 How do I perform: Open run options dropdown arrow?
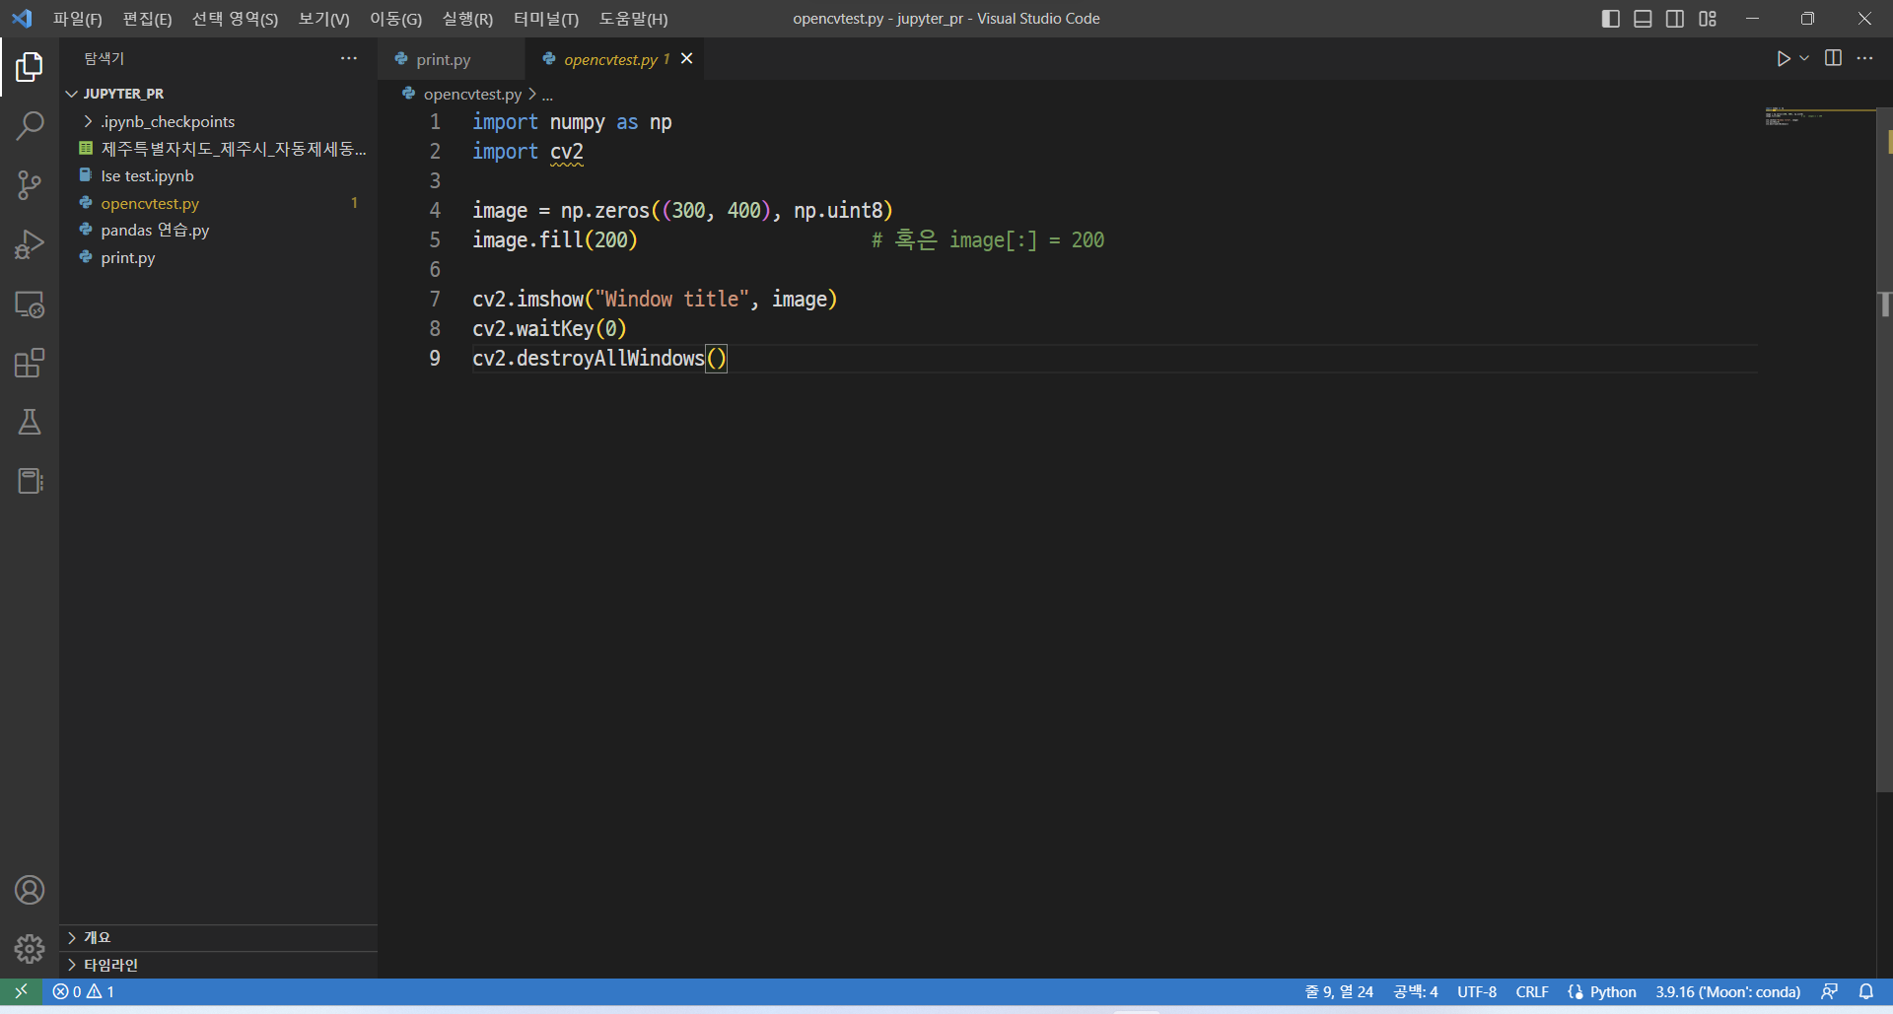tap(1804, 59)
